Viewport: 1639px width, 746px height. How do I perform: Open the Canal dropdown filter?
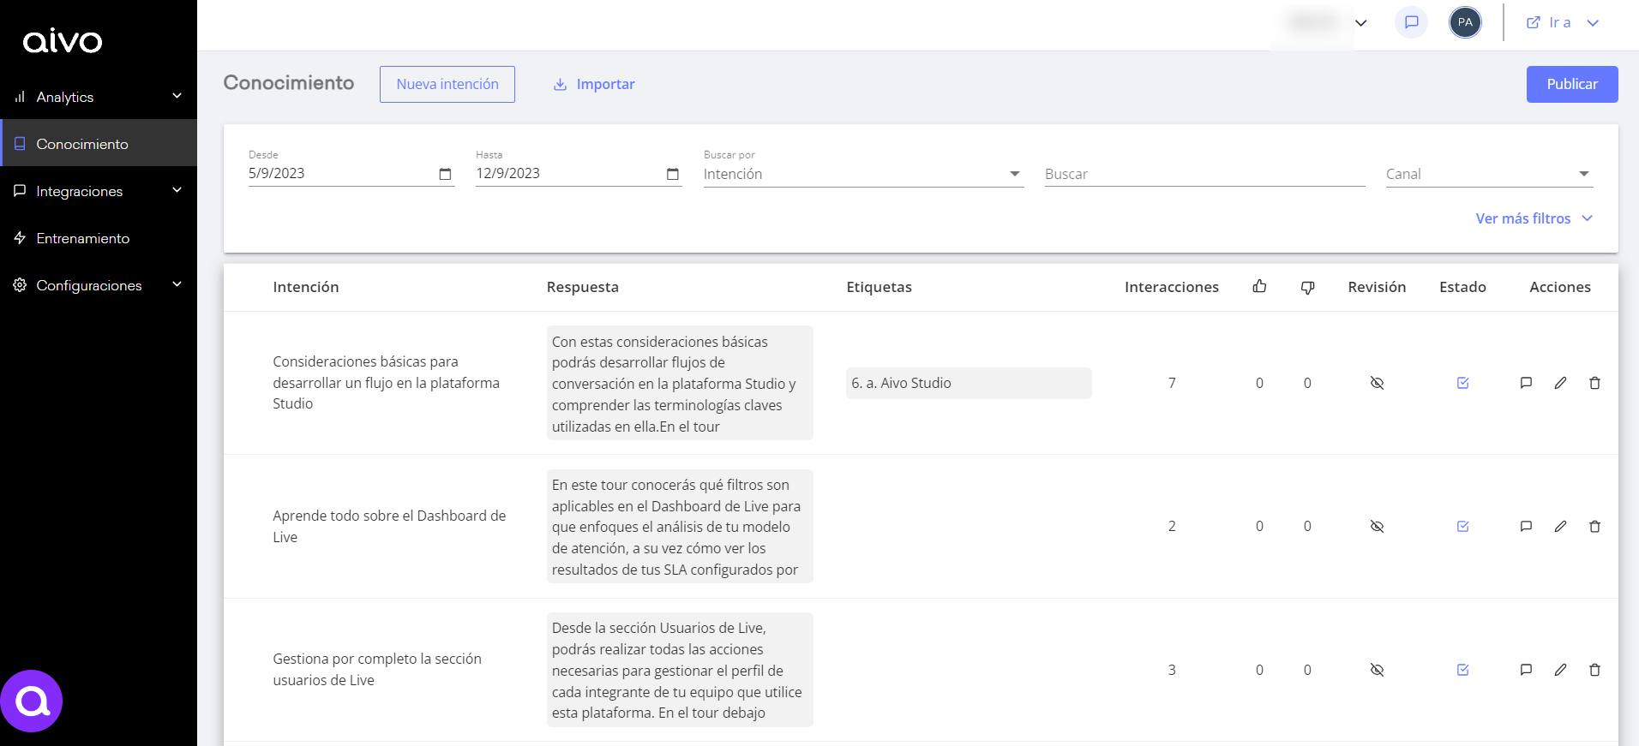(x=1488, y=174)
